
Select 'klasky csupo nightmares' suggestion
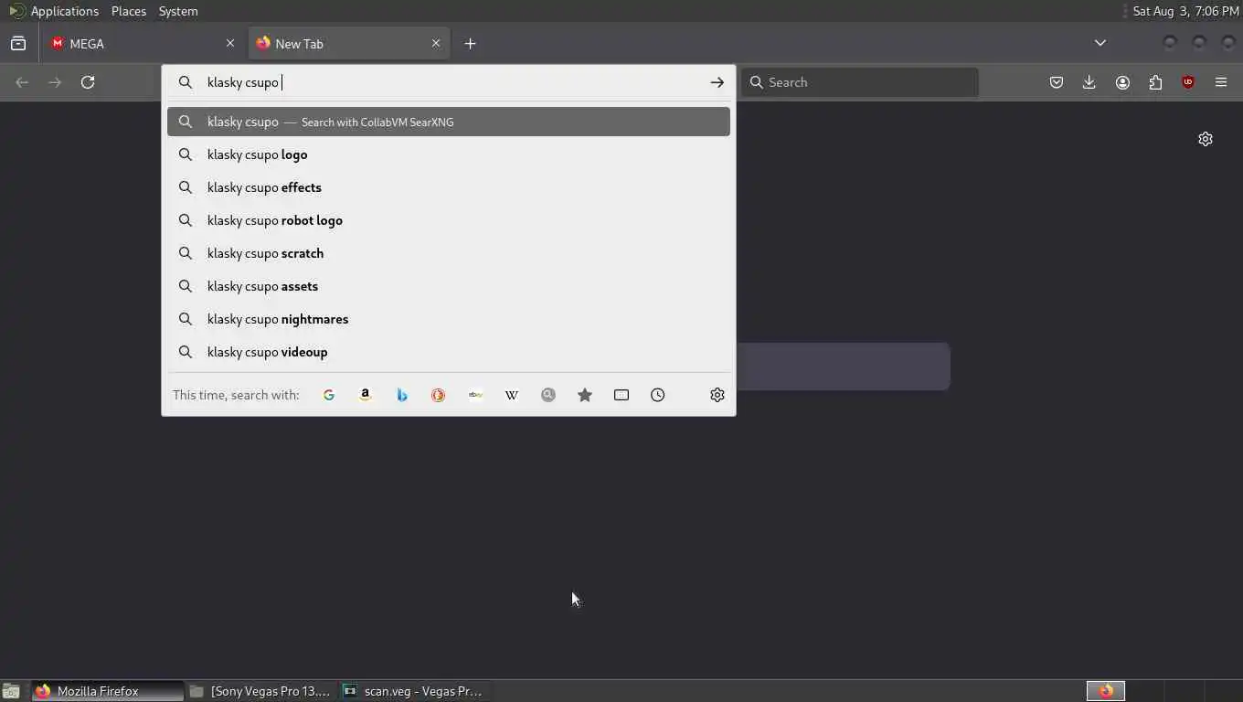[x=449, y=319]
